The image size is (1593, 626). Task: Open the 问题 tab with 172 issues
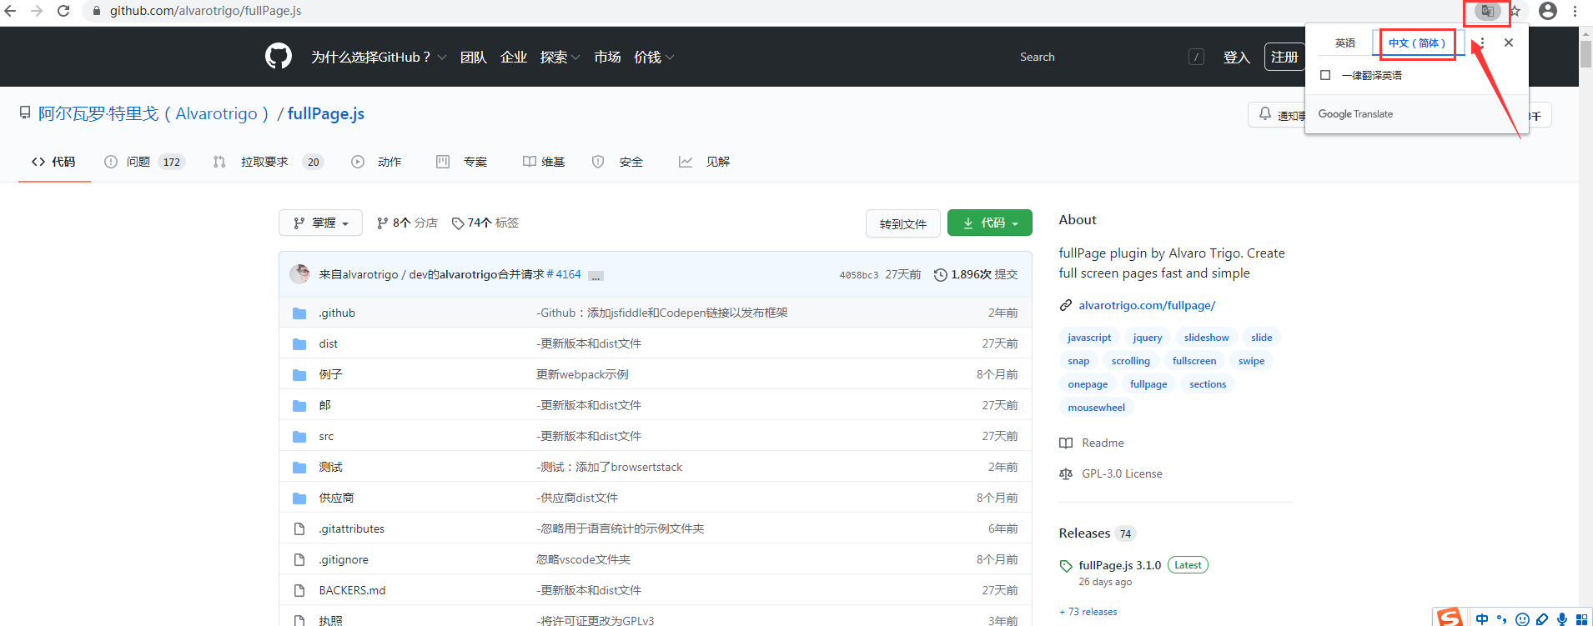tap(144, 162)
